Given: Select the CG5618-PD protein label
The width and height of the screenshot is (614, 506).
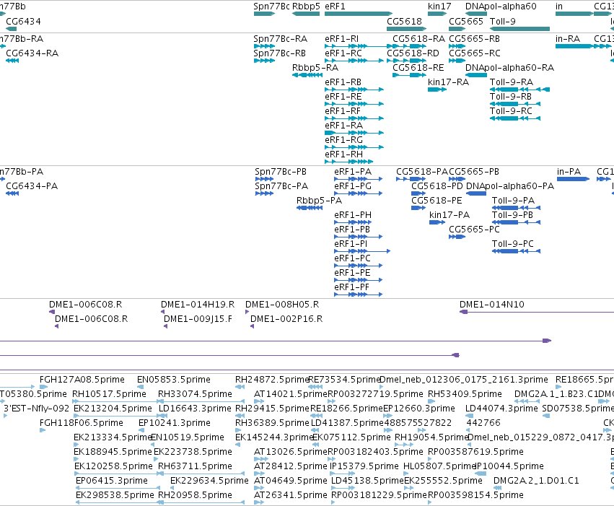Looking at the screenshot, I should pos(437,186).
